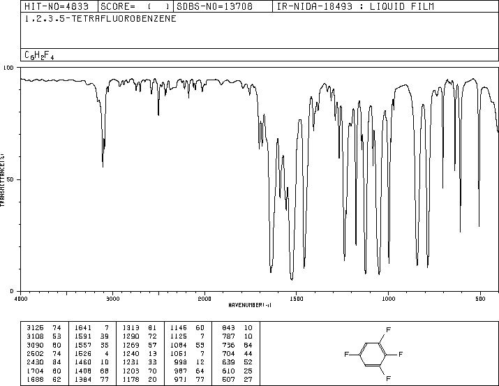This screenshot has width=499, height=386.
Task: Click the 50 y-axis tick label
Action: point(10,180)
